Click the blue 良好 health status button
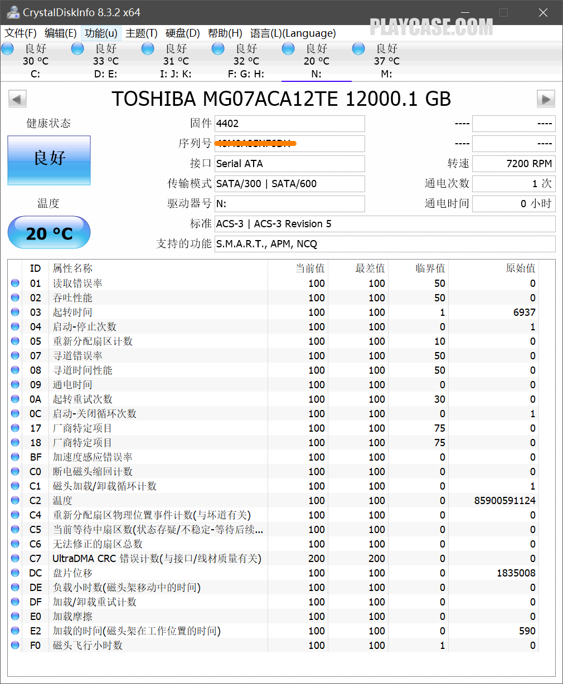 [49, 160]
